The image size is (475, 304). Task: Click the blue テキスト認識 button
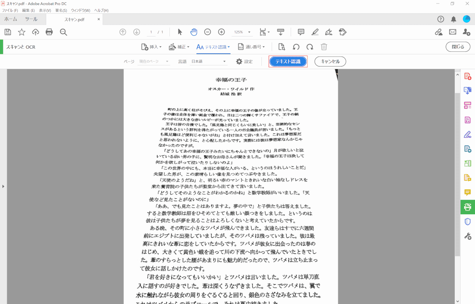coord(288,61)
